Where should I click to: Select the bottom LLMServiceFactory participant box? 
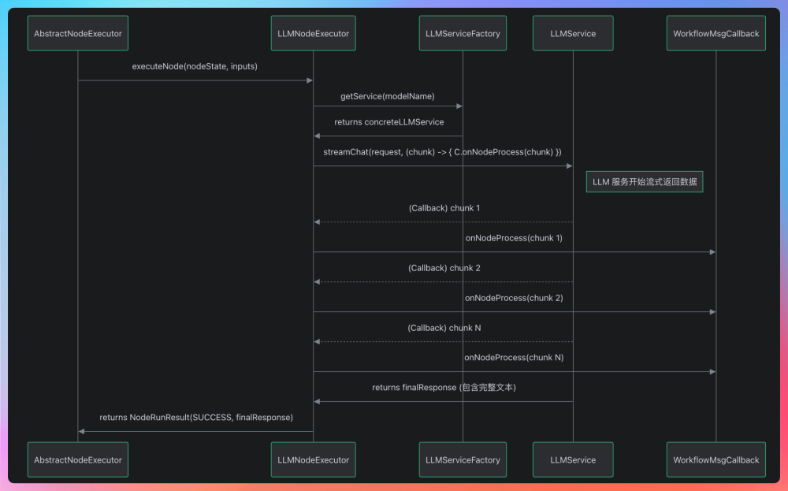click(463, 459)
